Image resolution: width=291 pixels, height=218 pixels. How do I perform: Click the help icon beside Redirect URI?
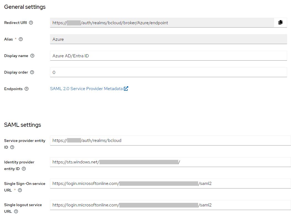click(x=31, y=23)
